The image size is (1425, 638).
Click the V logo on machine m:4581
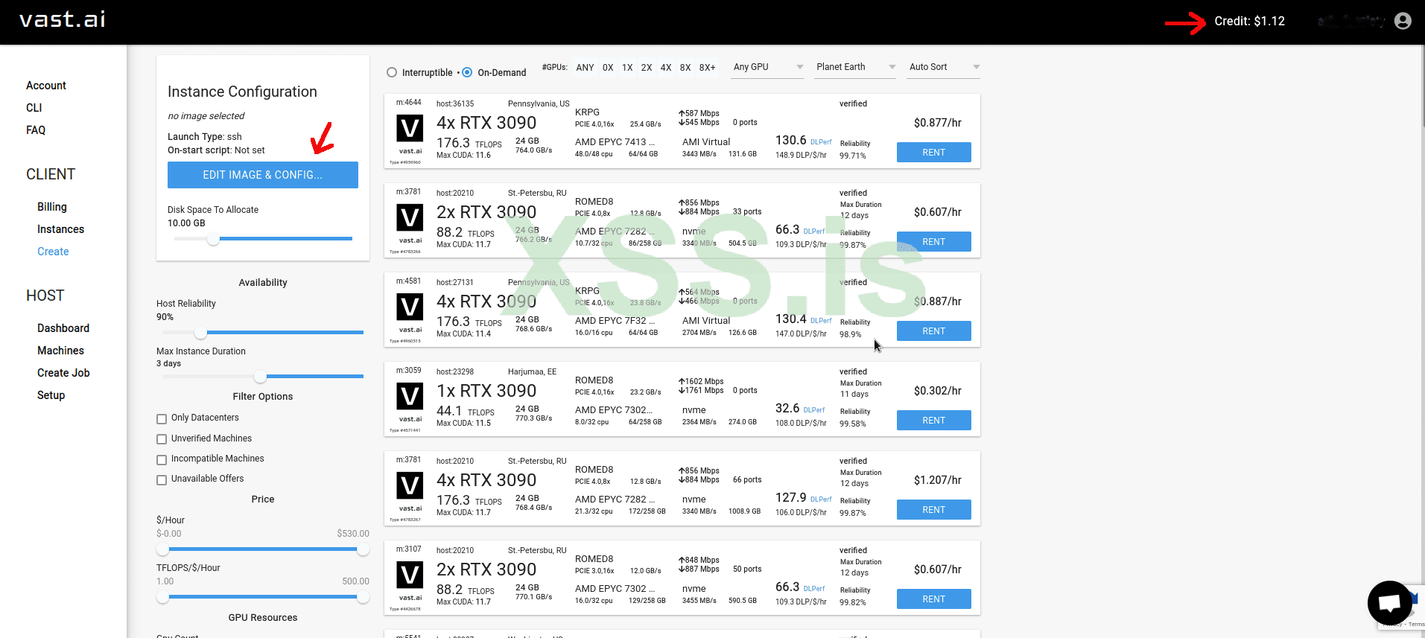click(410, 307)
